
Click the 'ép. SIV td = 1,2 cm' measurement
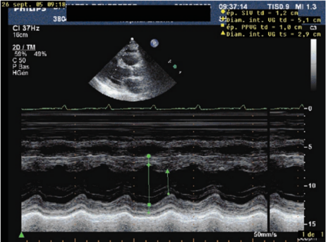click(x=262, y=13)
